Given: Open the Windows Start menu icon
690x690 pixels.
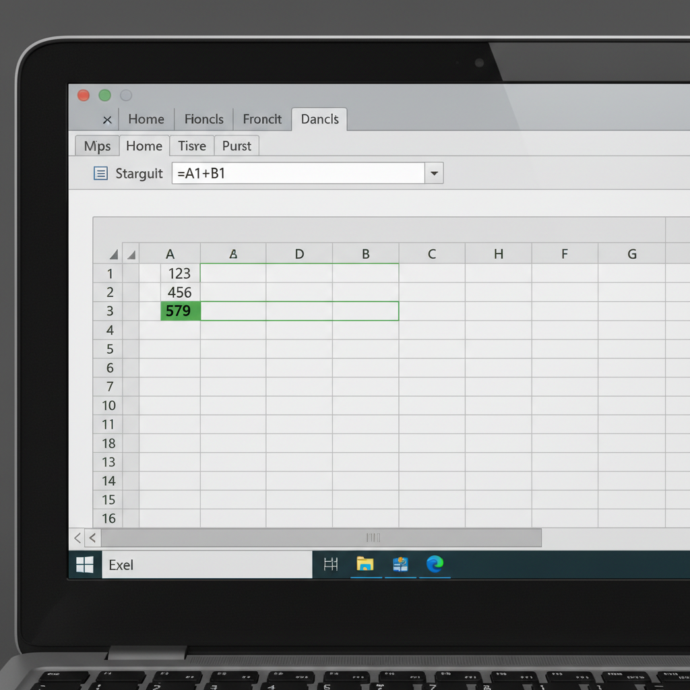Looking at the screenshot, I should click(x=84, y=565).
